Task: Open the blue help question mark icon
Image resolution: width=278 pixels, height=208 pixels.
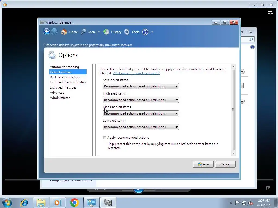Action: coord(145,32)
